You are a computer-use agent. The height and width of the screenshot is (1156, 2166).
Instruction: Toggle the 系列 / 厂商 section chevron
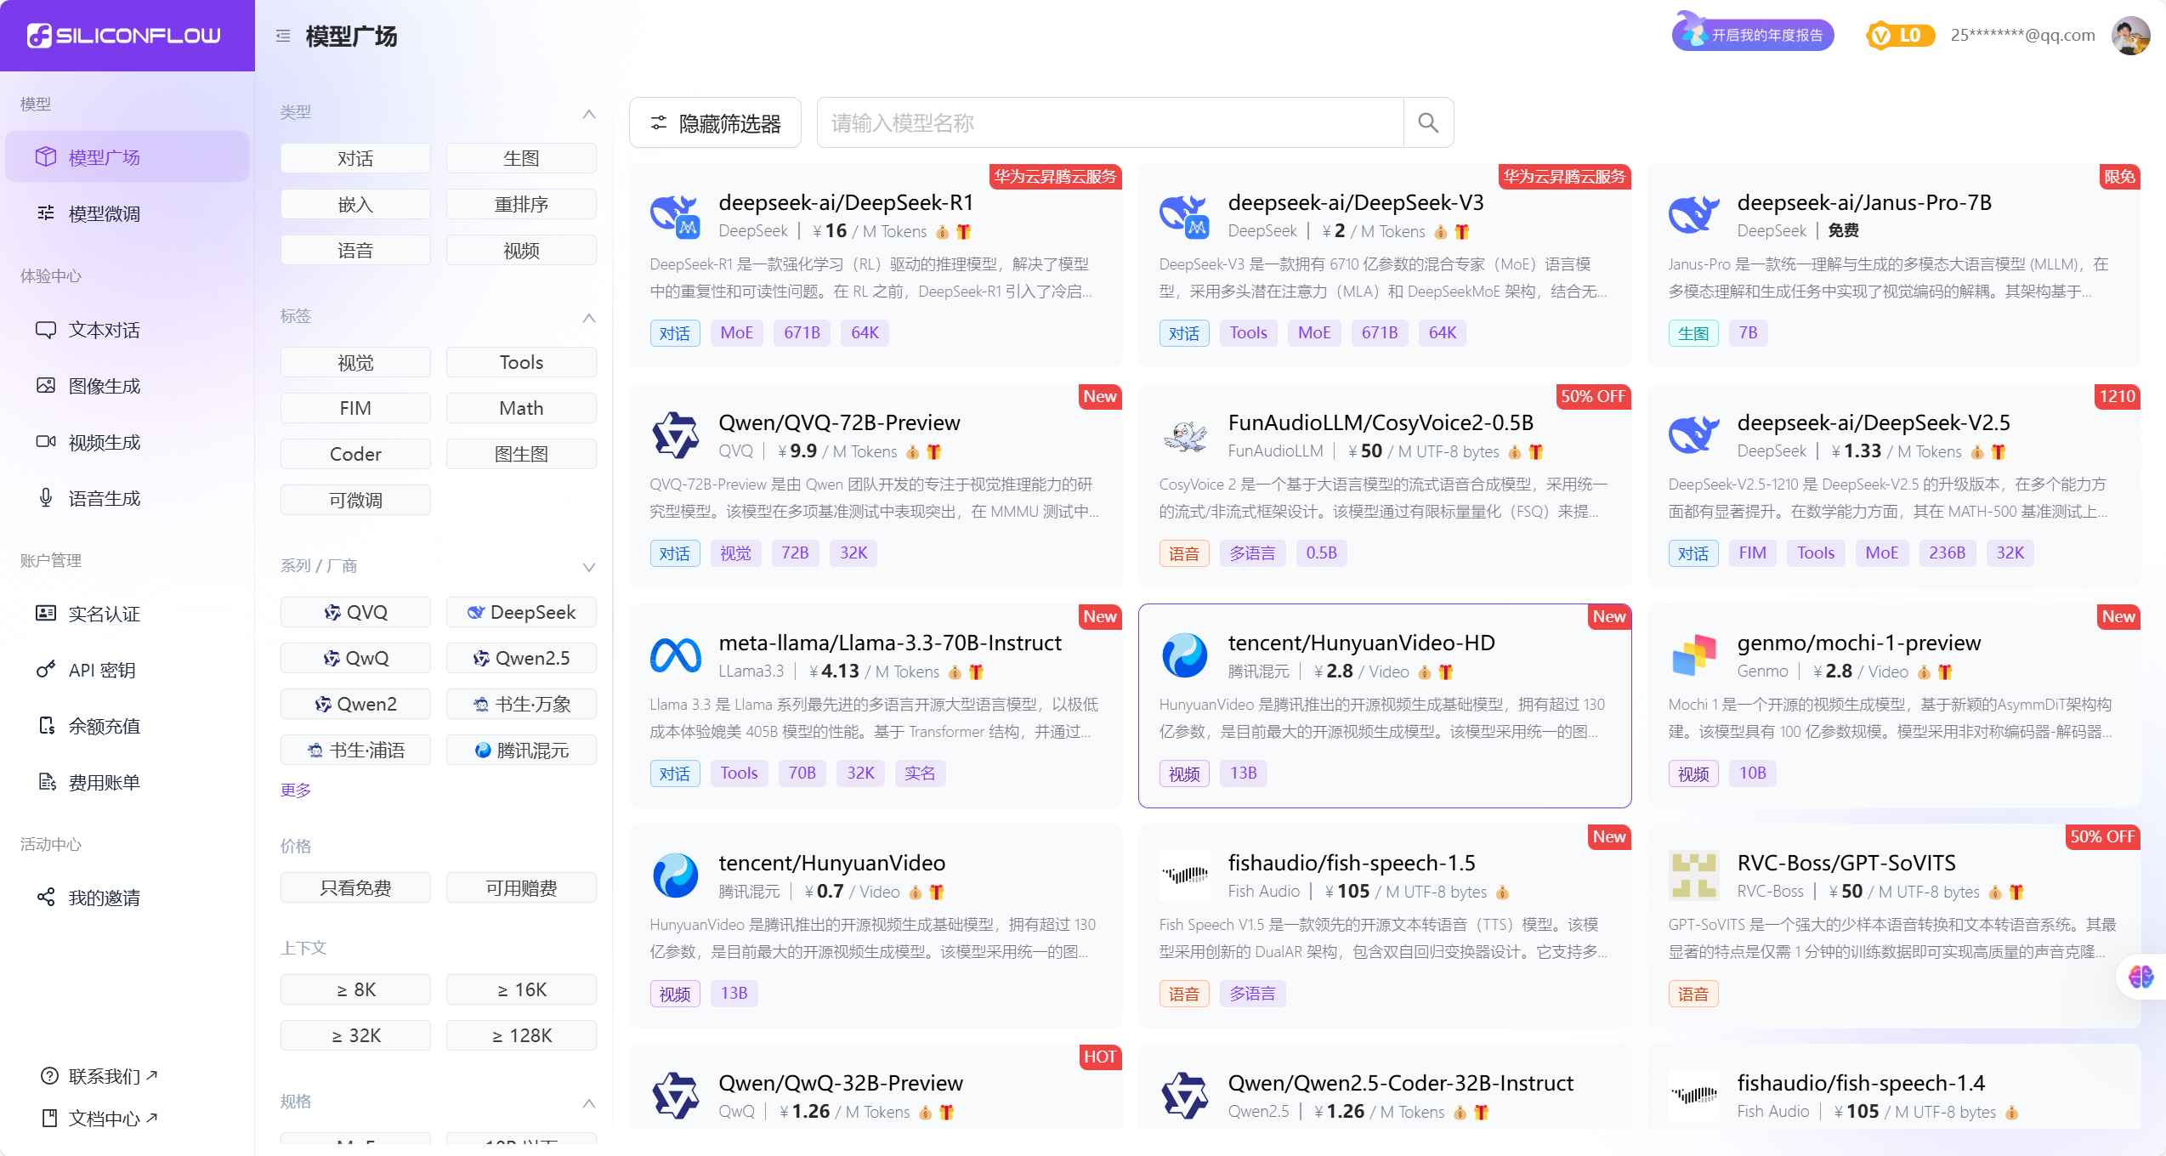(x=589, y=567)
